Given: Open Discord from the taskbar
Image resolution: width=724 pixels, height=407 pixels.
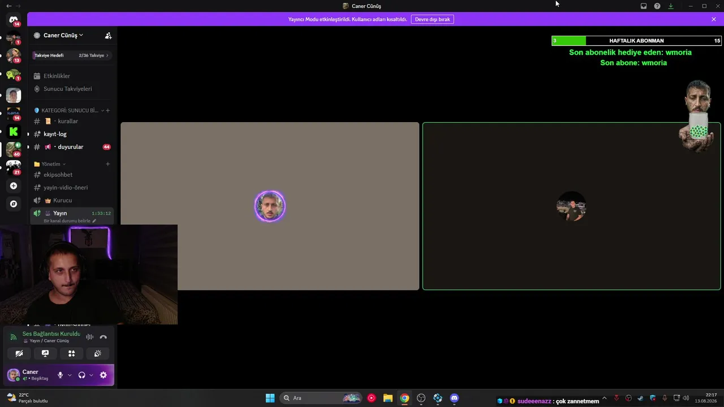Looking at the screenshot, I should click(x=454, y=398).
